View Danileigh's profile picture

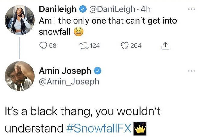click(x=20, y=20)
